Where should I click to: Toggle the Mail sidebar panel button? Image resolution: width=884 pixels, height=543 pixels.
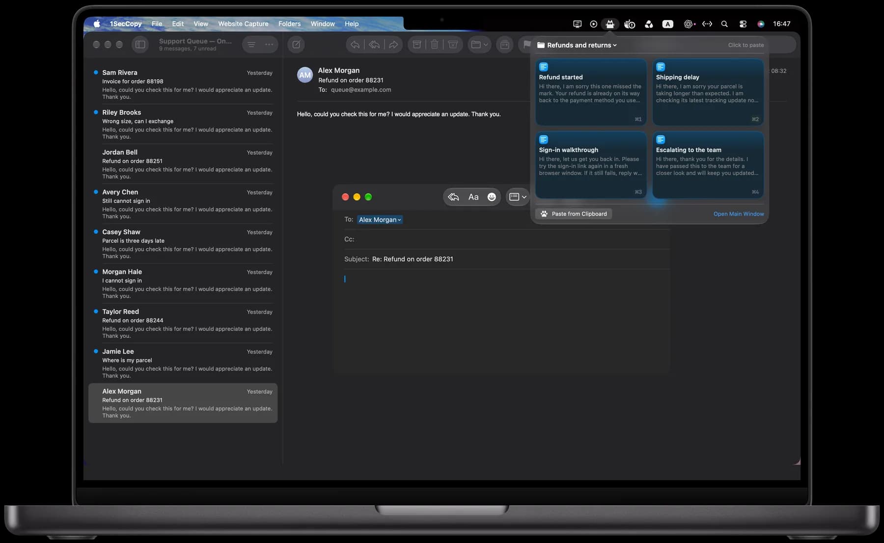(140, 45)
